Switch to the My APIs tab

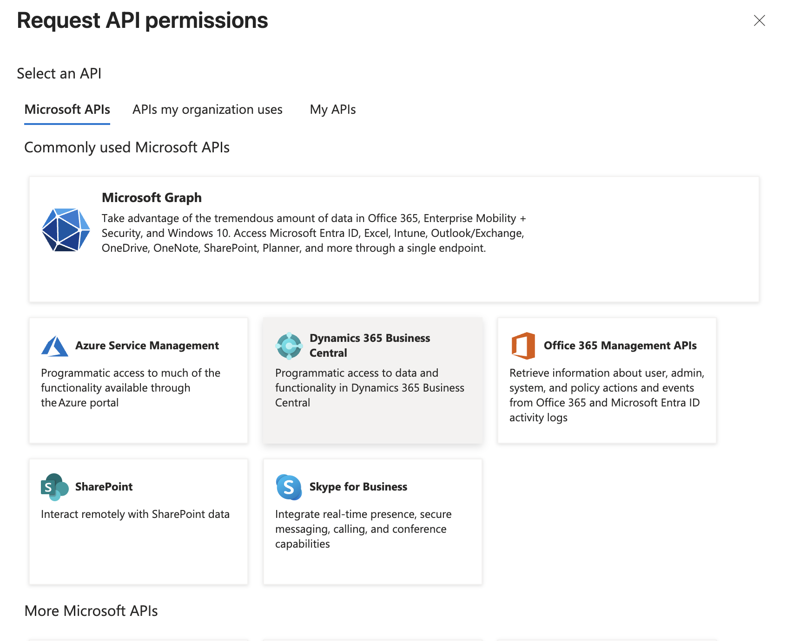[333, 110]
